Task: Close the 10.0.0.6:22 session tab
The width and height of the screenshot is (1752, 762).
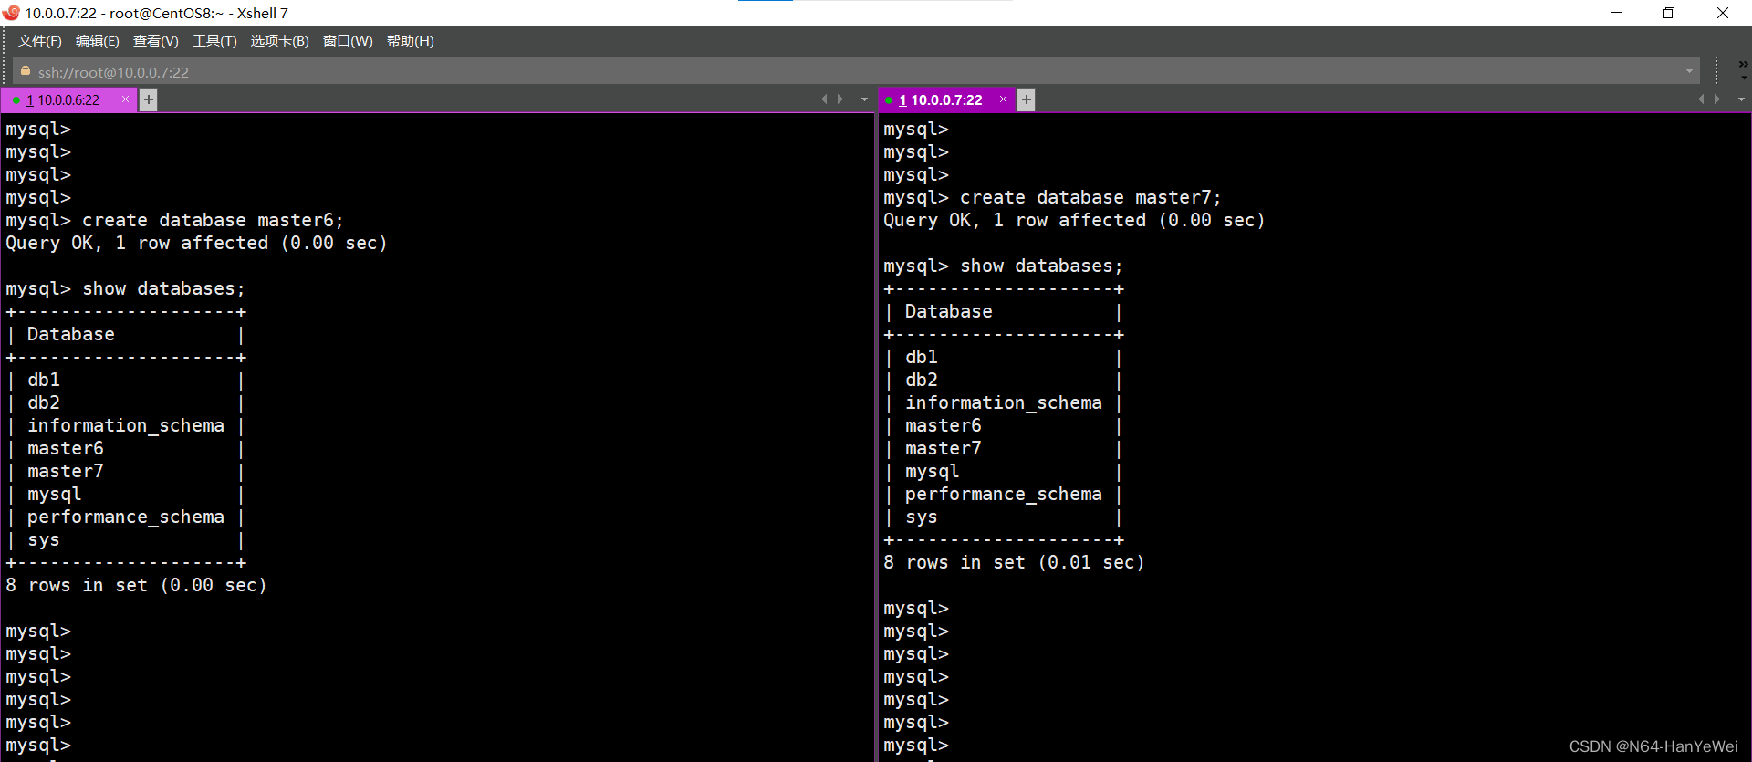Action: pyautogui.click(x=125, y=99)
